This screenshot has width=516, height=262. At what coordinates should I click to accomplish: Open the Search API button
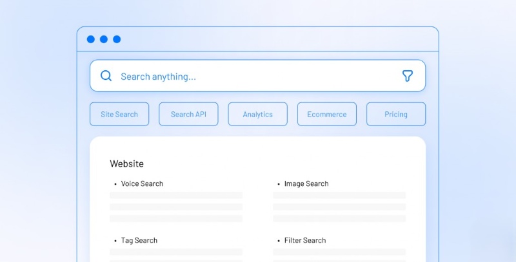188,114
